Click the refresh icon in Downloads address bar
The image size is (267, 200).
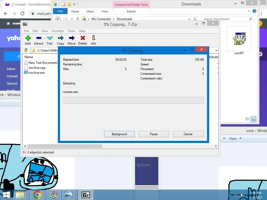coord(195,19)
